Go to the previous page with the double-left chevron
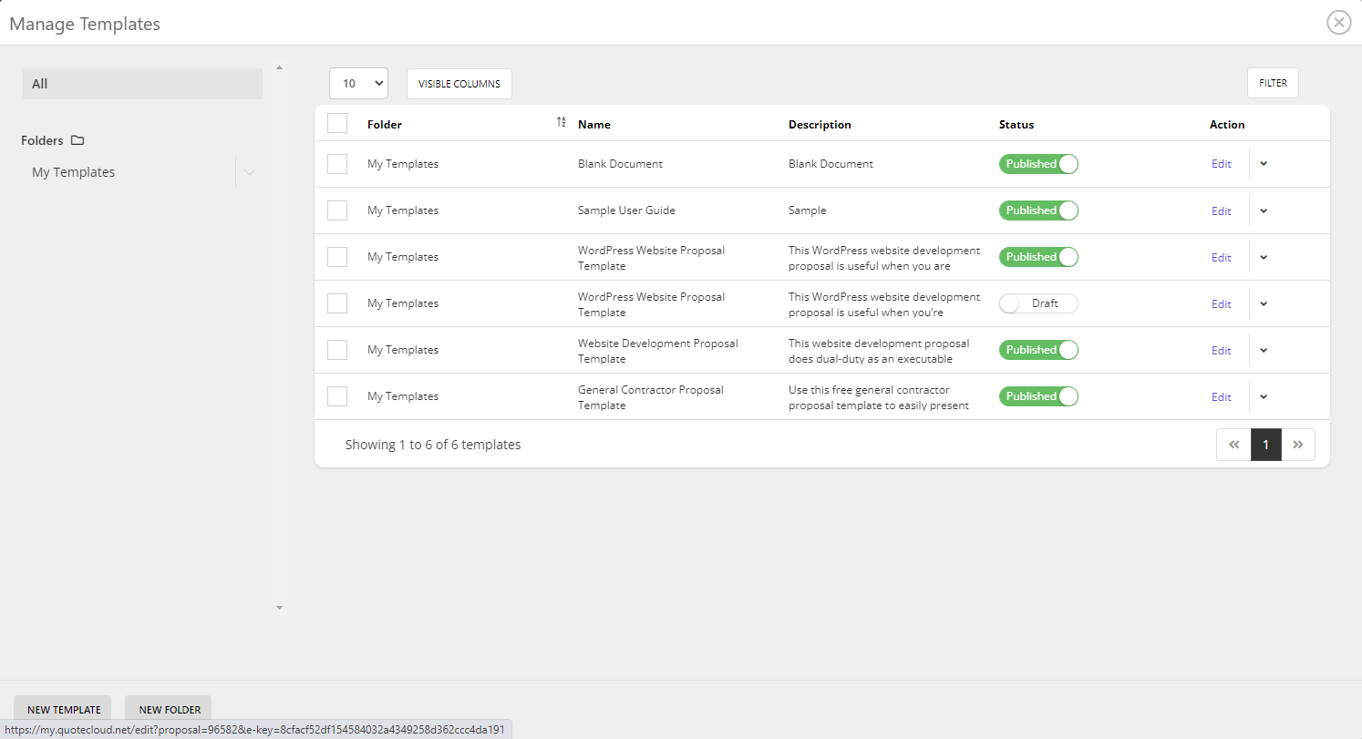 point(1233,445)
